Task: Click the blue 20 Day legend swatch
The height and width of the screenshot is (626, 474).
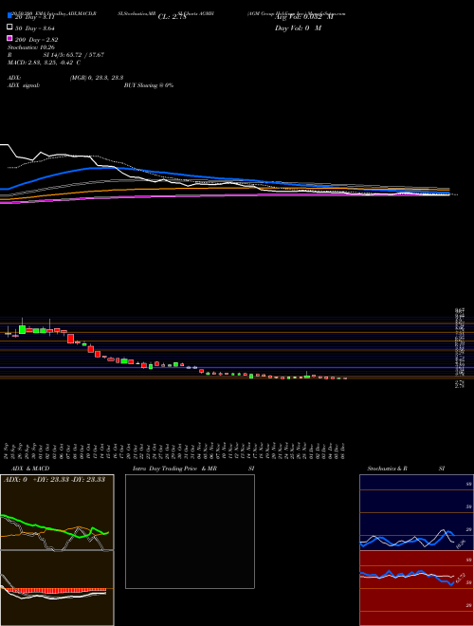Action: tap(9, 16)
